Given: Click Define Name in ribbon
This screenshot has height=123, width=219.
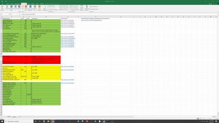Looking at the screenshot, I should [x=51, y=6].
